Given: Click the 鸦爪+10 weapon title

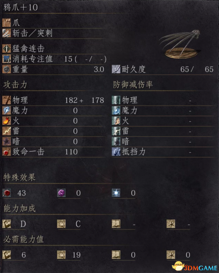Looking at the screenshot, I should coord(20,8).
